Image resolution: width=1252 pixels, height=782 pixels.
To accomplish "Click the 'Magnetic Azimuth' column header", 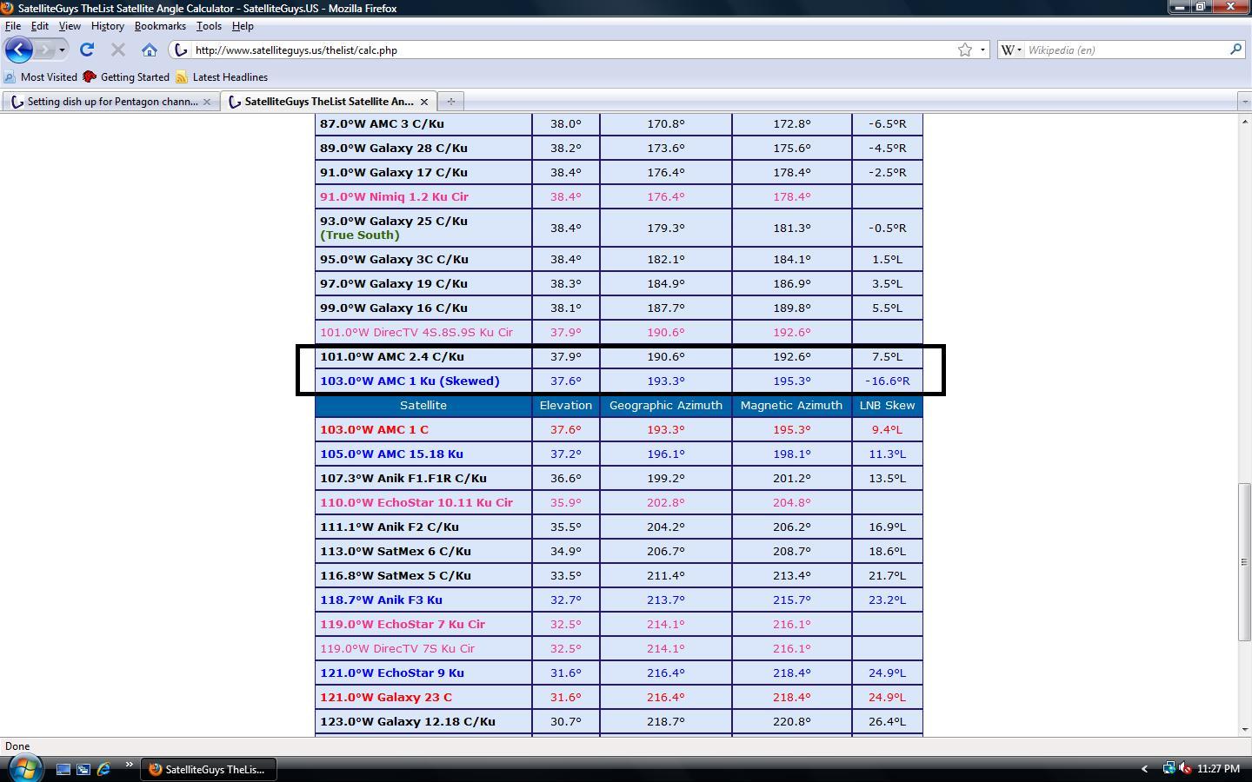I will pyautogui.click(x=791, y=405).
